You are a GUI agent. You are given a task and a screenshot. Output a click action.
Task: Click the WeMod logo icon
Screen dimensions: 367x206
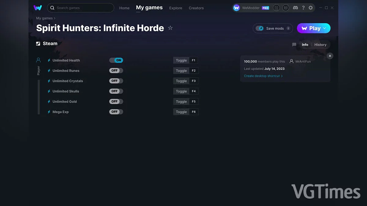tap(38, 8)
